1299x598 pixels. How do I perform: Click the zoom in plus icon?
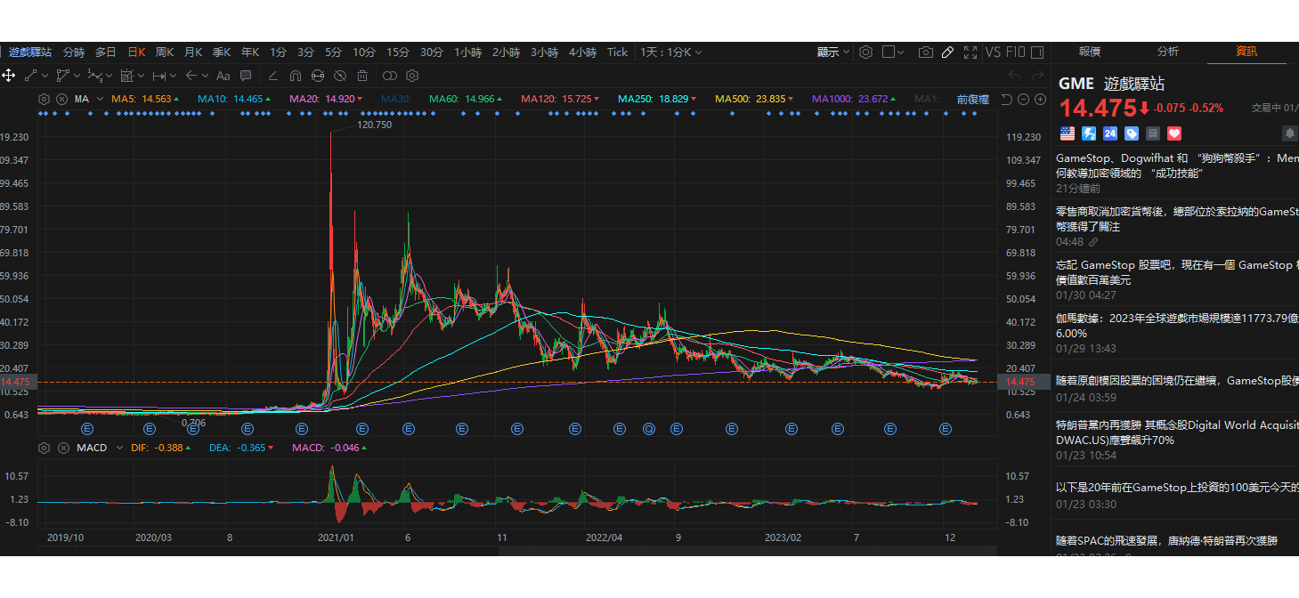coord(1039,99)
